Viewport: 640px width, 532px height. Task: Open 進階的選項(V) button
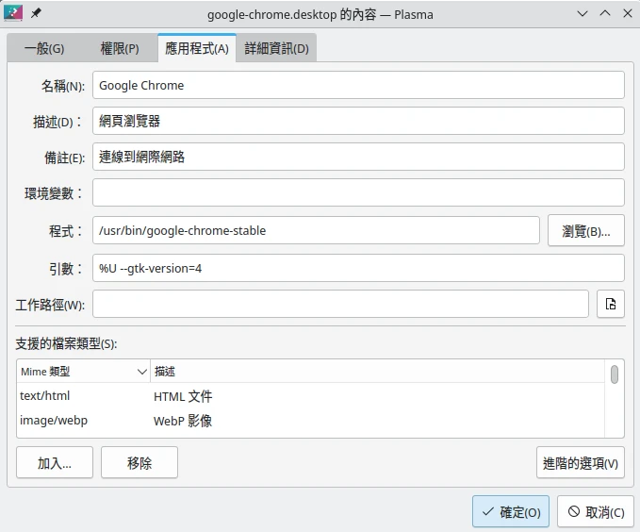pyautogui.click(x=581, y=462)
